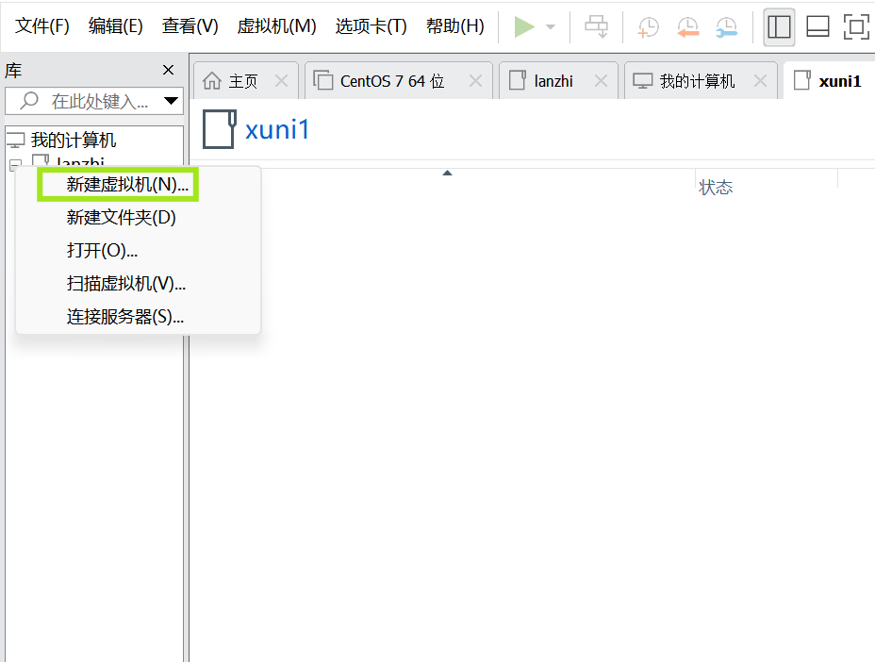The width and height of the screenshot is (875, 662).
Task: Open the 查看(V) menu
Action: 190,26
